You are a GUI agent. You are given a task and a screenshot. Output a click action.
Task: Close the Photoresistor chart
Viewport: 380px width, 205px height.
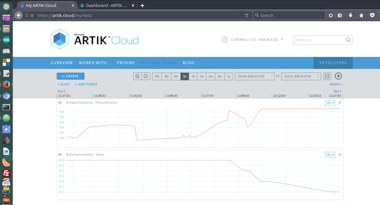[x=340, y=102]
